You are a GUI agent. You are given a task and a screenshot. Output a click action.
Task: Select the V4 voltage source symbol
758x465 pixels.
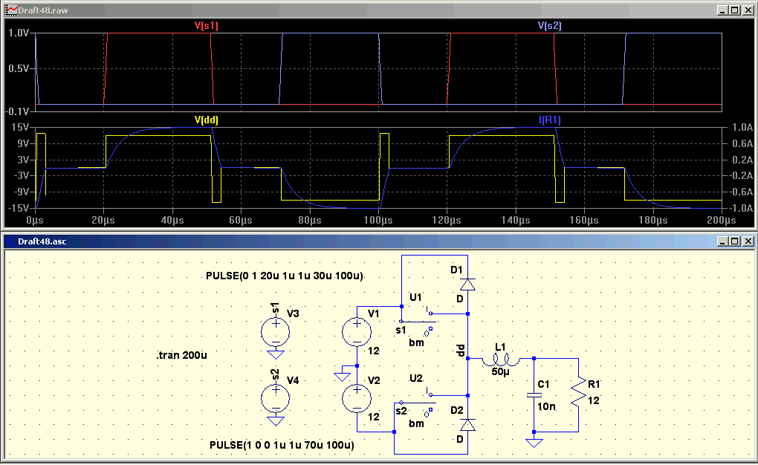pos(276,398)
